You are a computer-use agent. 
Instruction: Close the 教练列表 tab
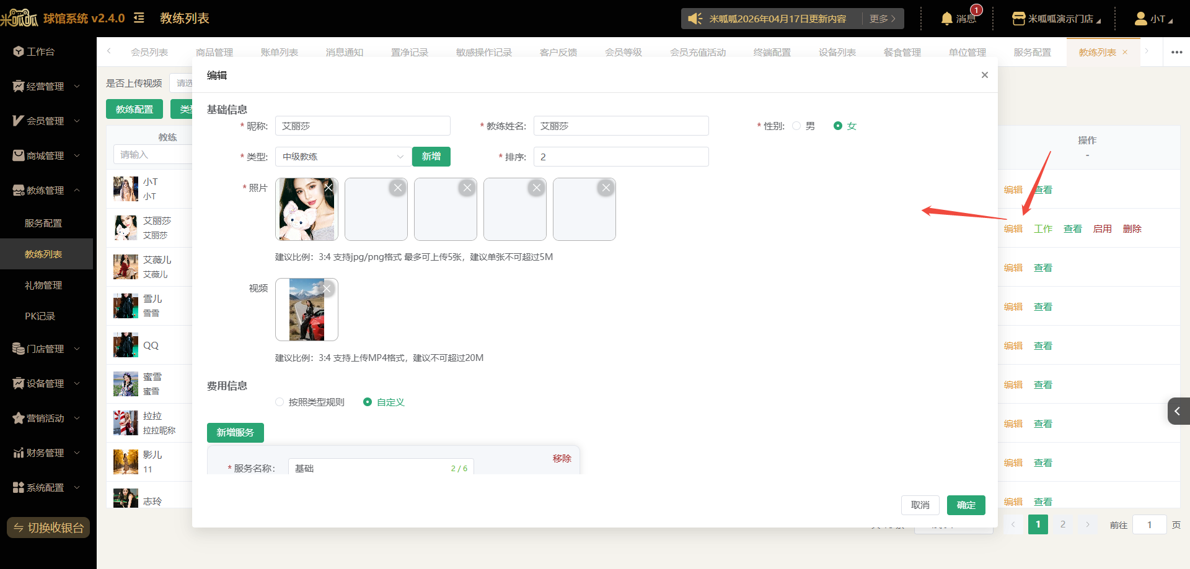click(x=1125, y=52)
